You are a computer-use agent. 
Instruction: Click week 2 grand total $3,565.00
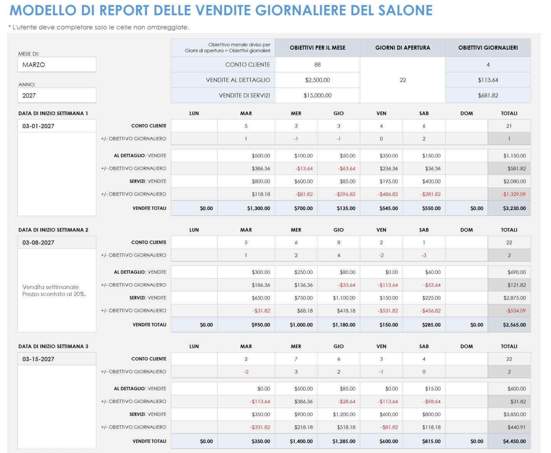(x=509, y=325)
